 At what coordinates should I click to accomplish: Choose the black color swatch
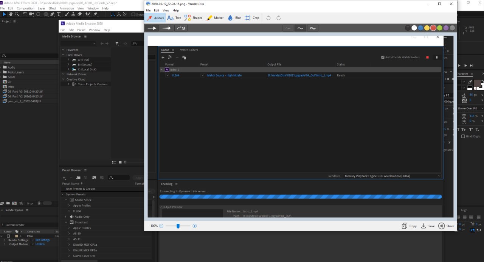(x=408, y=28)
